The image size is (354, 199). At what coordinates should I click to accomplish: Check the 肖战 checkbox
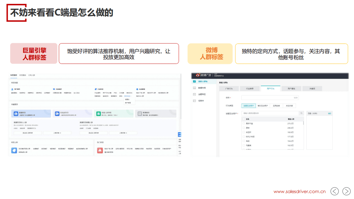tap(244, 141)
